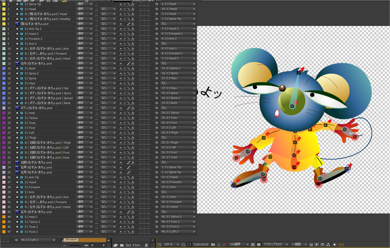Click the fx switch on Head layer row

pos(133,9)
